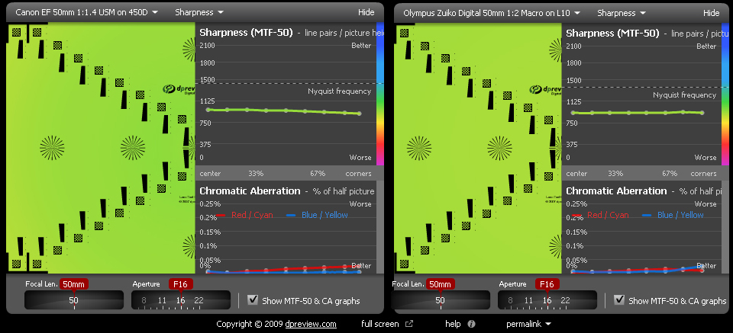Hide the left Canon panel graphs
This screenshot has height=333, width=733.
tap(366, 13)
